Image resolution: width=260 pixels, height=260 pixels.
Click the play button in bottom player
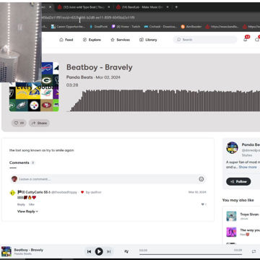[x=99, y=251]
